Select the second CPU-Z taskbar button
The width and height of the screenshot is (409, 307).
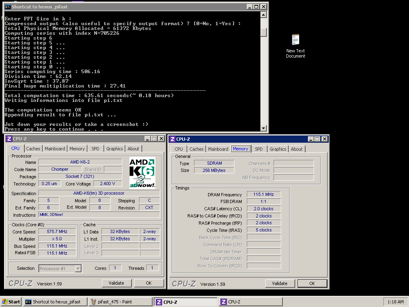tap(250, 302)
